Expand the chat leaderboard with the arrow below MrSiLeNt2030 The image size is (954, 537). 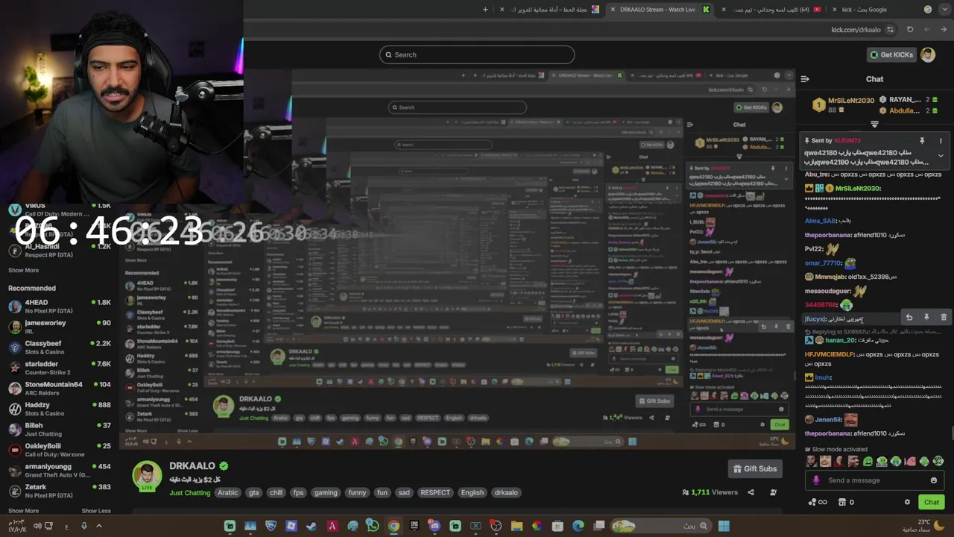(x=875, y=125)
